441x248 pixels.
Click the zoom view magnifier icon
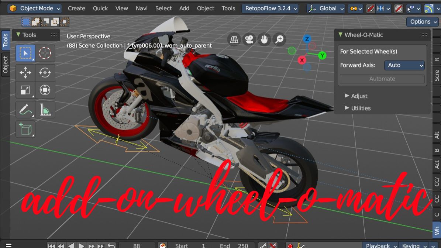(x=279, y=39)
